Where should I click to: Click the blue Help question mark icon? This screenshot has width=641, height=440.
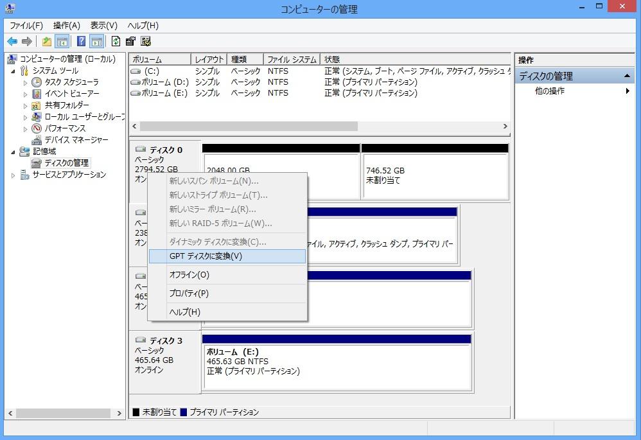pos(82,42)
